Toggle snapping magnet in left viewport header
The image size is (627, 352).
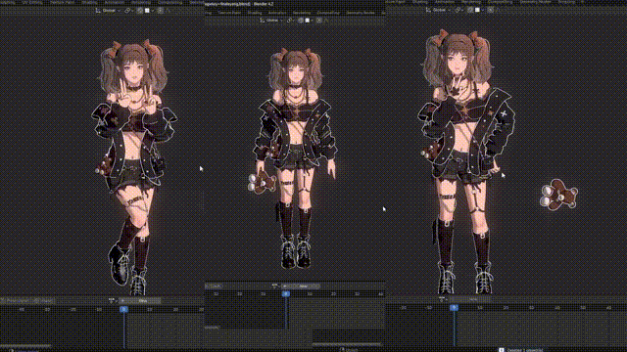139,11
